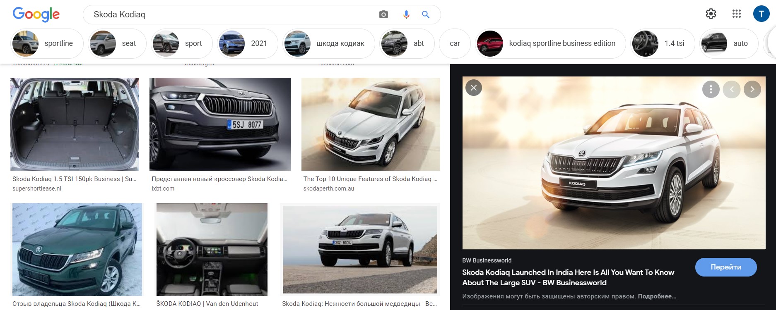Open the Google apps grid

pos(736,14)
